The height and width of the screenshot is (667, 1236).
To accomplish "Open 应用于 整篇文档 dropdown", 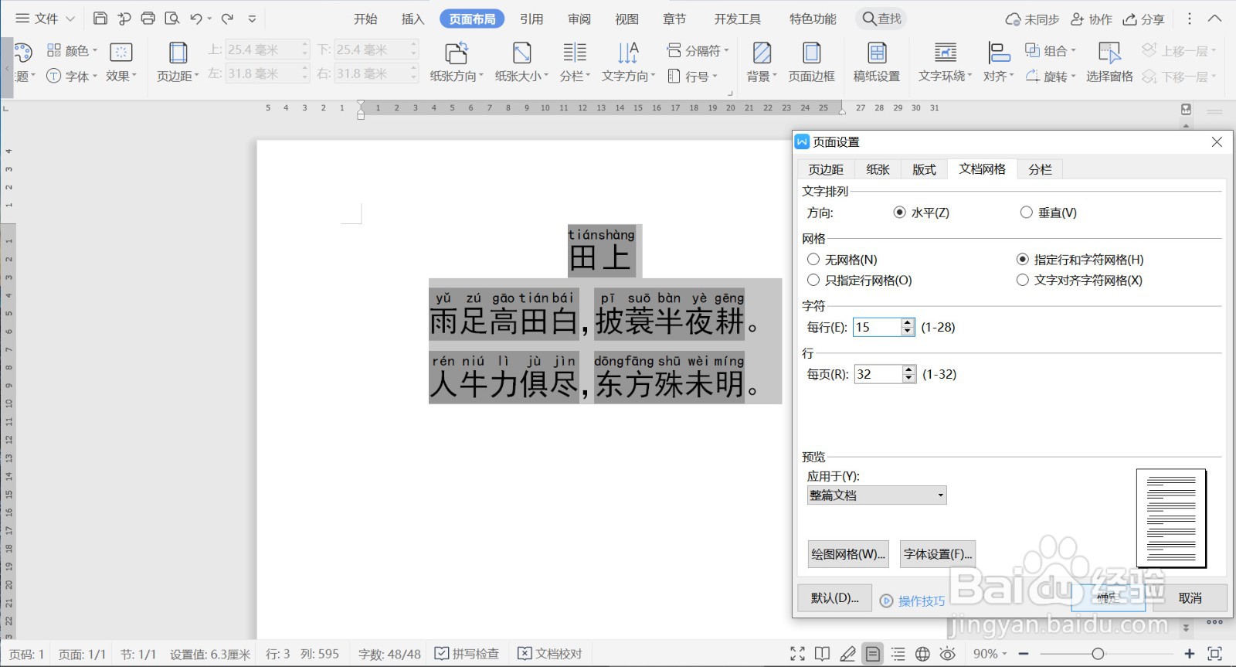I will pyautogui.click(x=877, y=495).
